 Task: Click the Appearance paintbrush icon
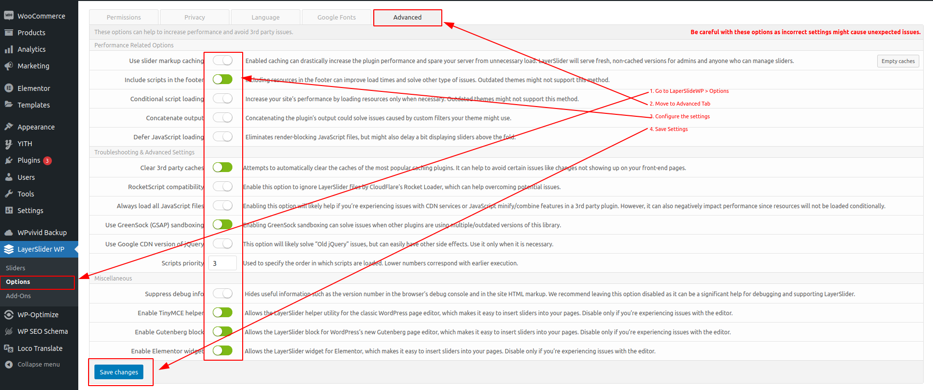click(x=9, y=127)
